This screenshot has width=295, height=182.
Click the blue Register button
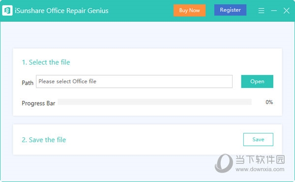[230, 10]
